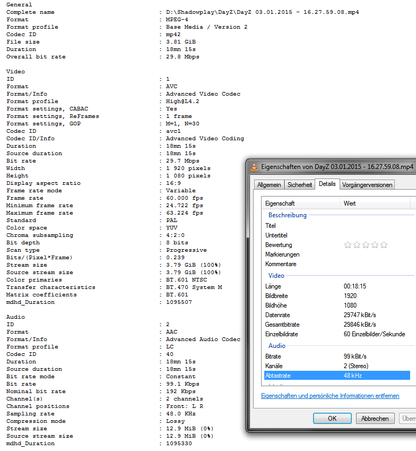Click the Scan type value Progressive

point(186,250)
